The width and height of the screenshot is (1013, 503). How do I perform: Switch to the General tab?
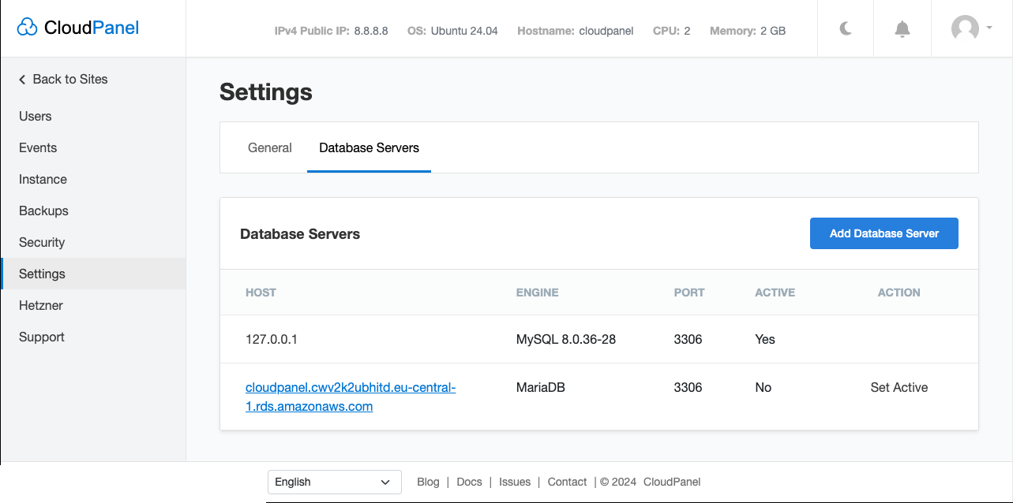(269, 147)
